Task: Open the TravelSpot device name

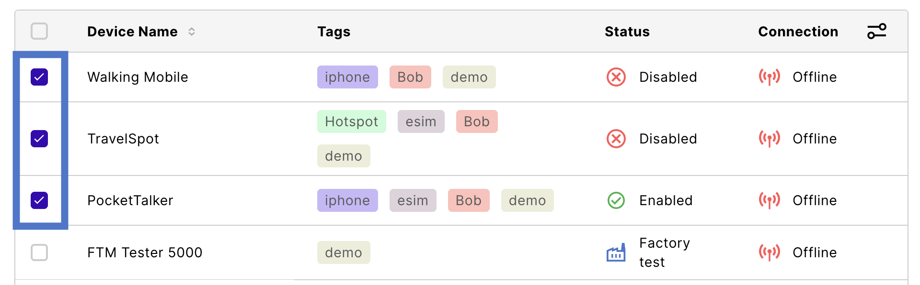Action: click(123, 139)
